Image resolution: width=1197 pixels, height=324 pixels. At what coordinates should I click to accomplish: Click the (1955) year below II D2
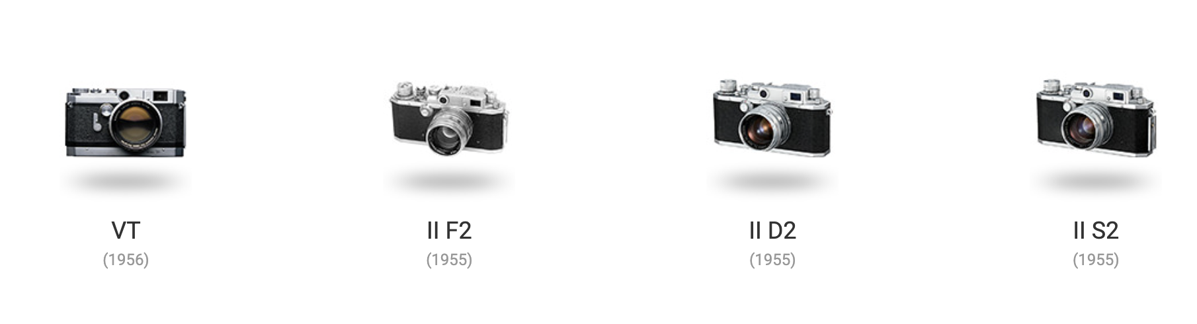(772, 260)
